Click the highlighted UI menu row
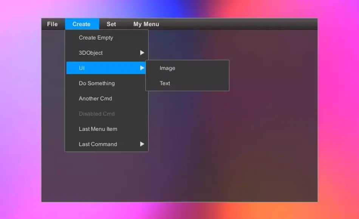 click(107, 68)
